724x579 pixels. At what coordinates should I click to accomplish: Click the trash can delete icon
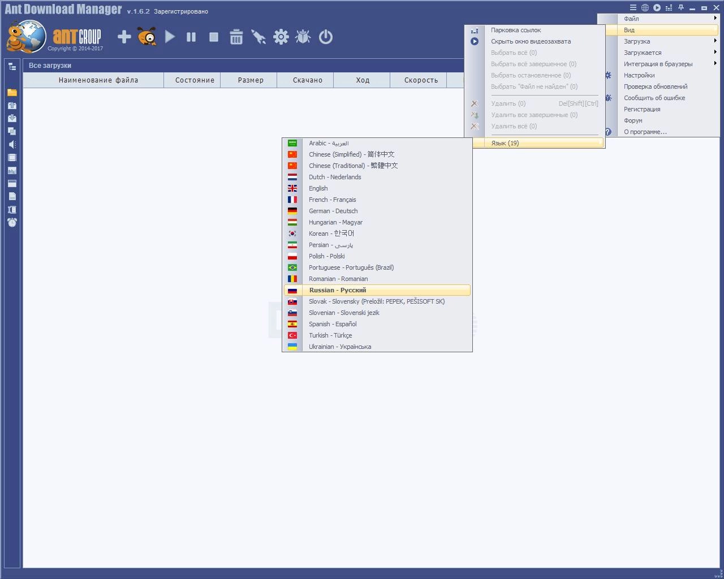[236, 37]
